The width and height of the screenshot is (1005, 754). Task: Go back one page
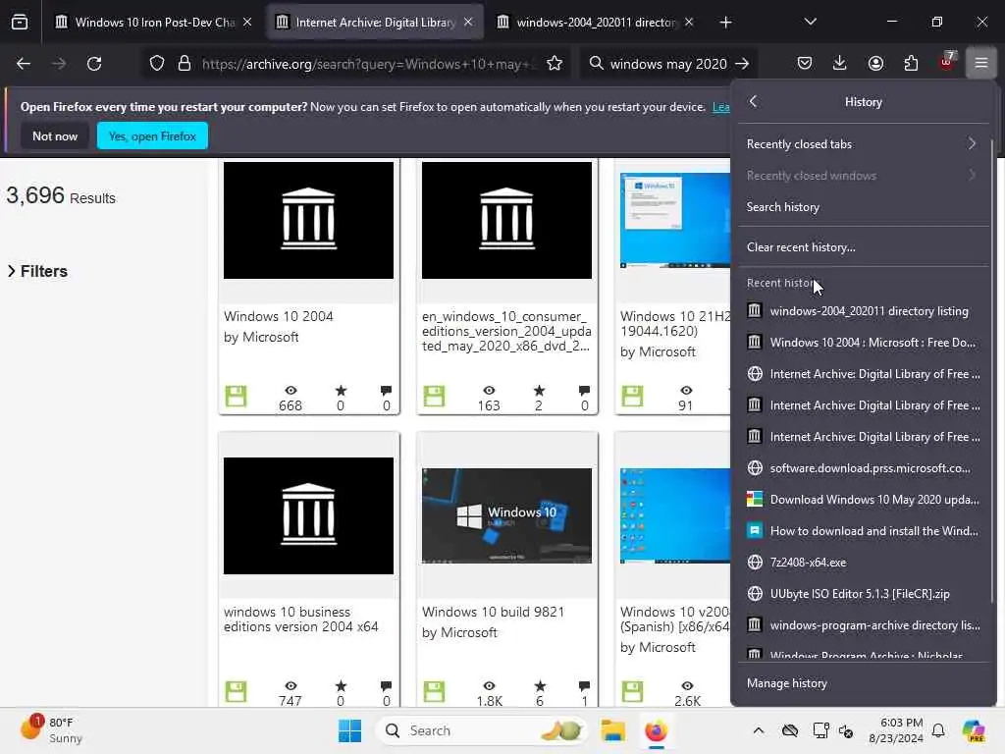coord(24,64)
